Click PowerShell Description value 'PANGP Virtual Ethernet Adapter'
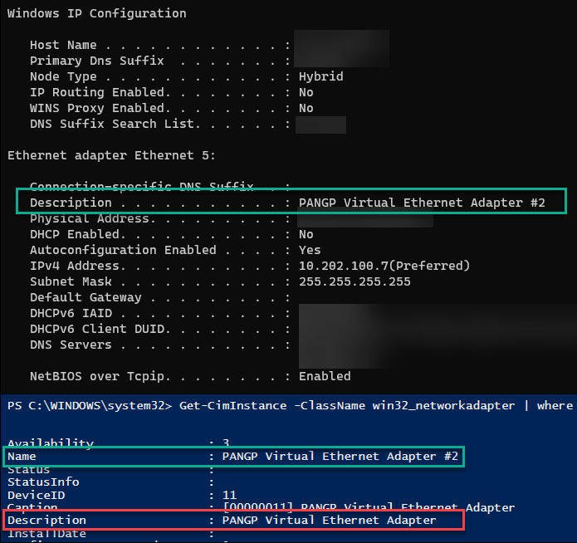 (329, 521)
